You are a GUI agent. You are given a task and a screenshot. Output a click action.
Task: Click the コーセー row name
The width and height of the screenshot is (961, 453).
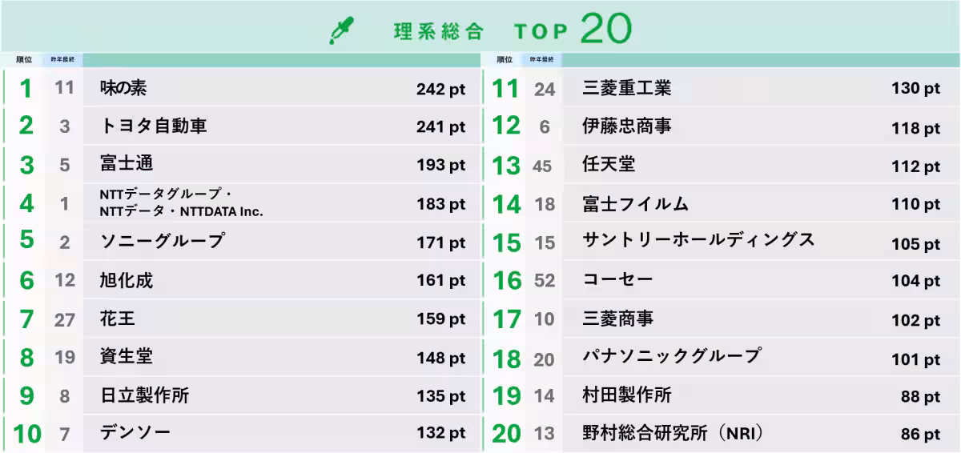coord(618,279)
